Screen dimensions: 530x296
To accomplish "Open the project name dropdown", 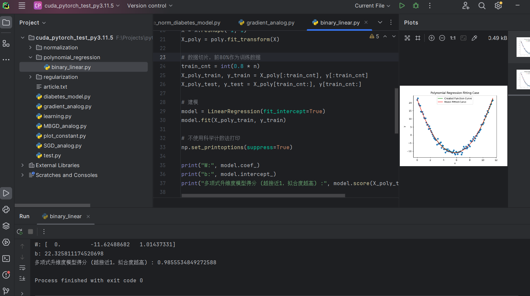I will (77, 6).
